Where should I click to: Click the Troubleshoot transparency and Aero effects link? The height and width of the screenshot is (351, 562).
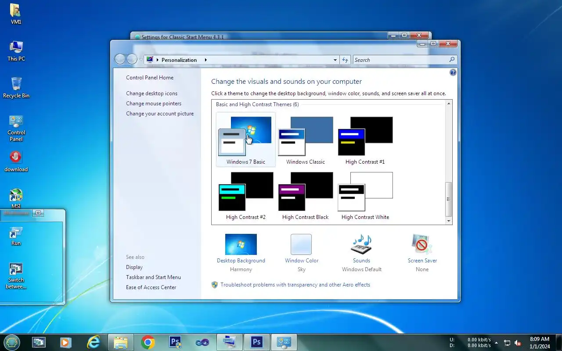[x=295, y=285]
